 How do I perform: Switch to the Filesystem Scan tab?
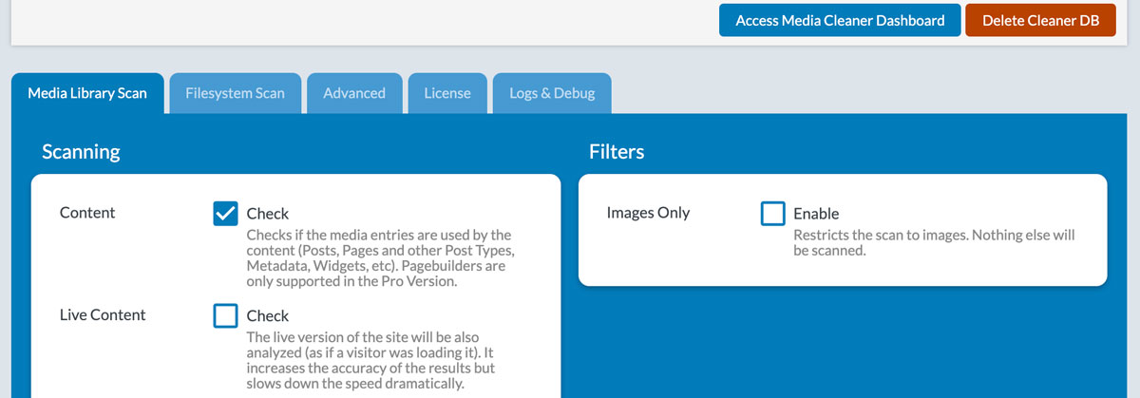pyautogui.click(x=235, y=93)
